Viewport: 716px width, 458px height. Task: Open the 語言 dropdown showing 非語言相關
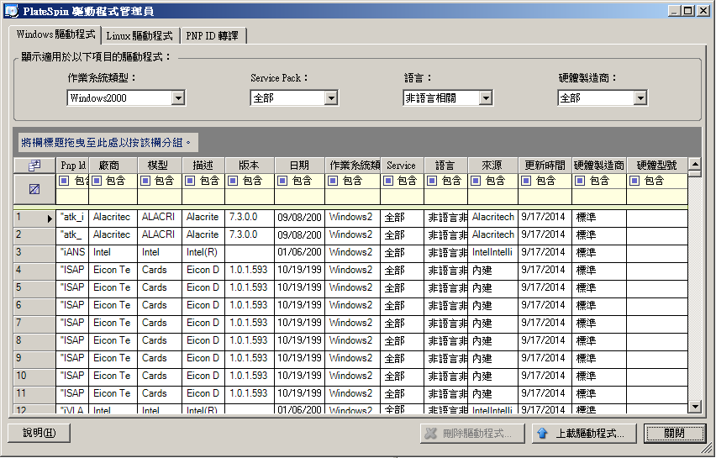(485, 98)
